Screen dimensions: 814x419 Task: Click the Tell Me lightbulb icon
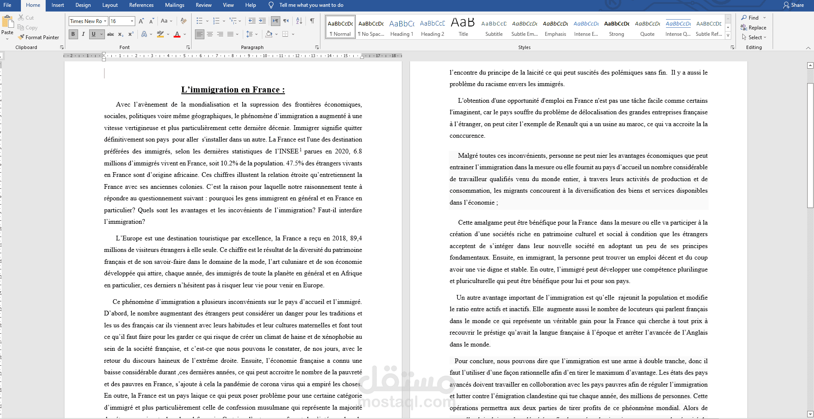[x=271, y=5]
